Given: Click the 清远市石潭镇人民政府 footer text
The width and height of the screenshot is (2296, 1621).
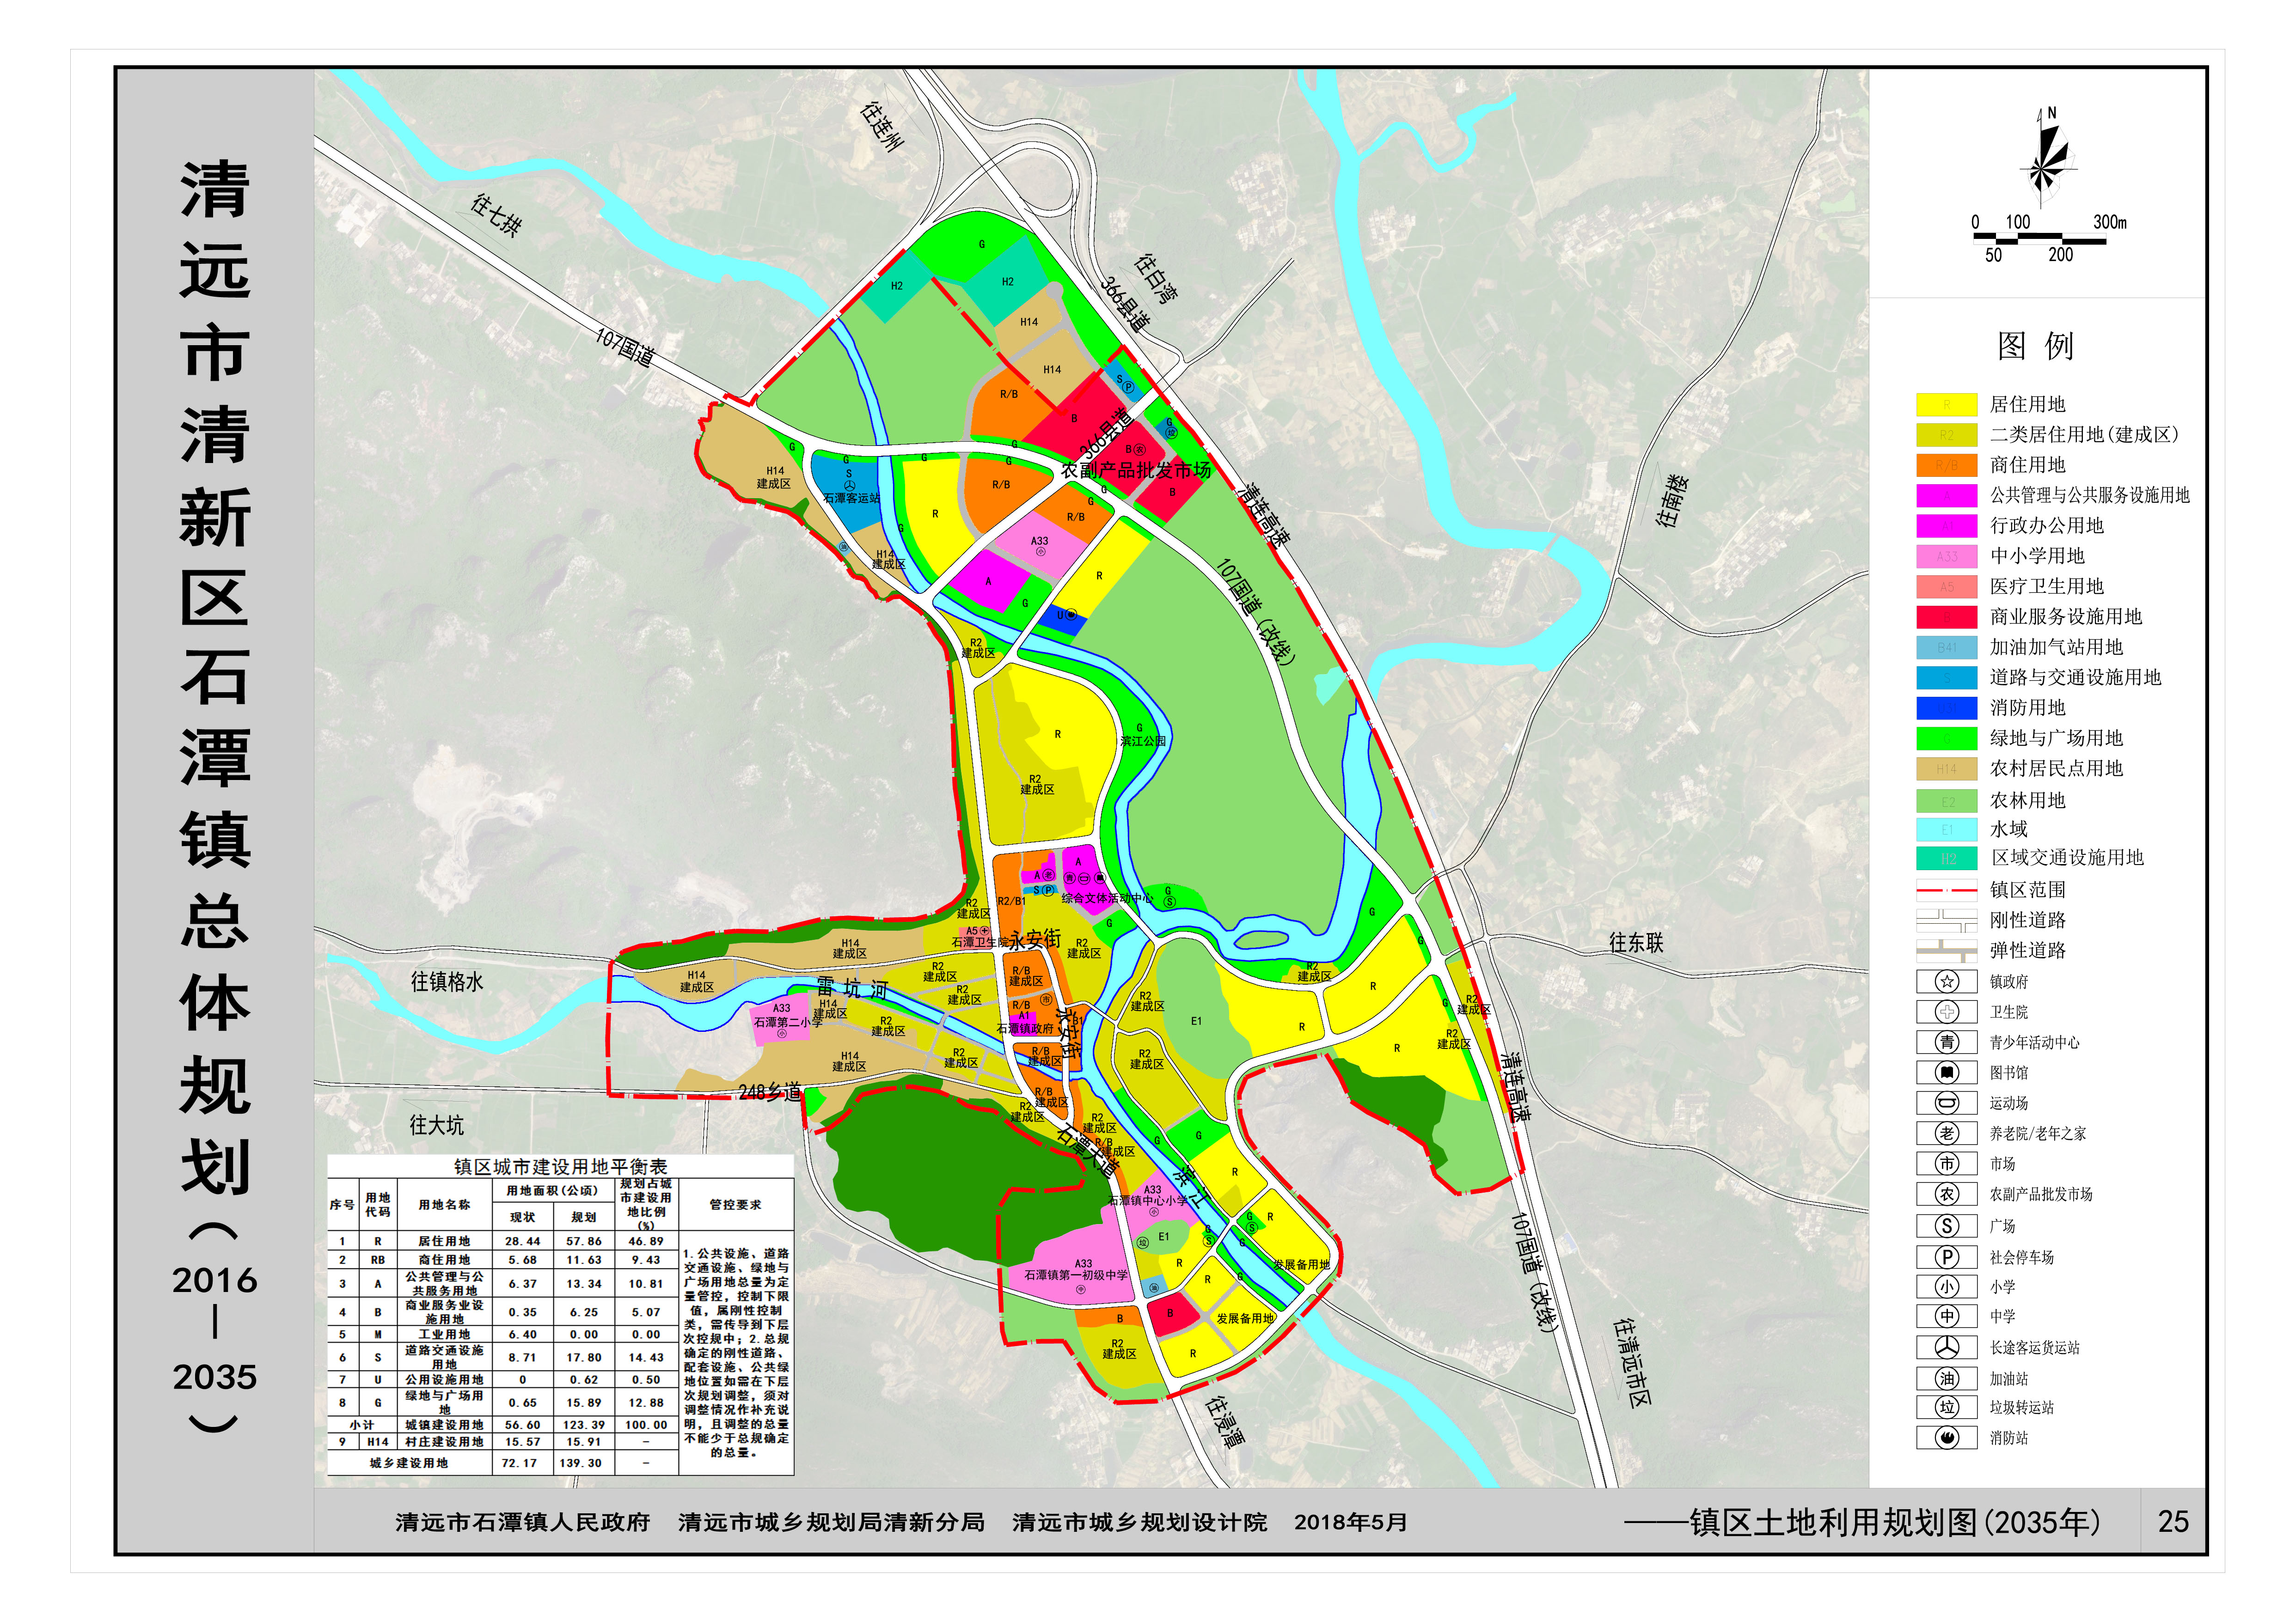Looking at the screenshot, I should coord(522,1522).
